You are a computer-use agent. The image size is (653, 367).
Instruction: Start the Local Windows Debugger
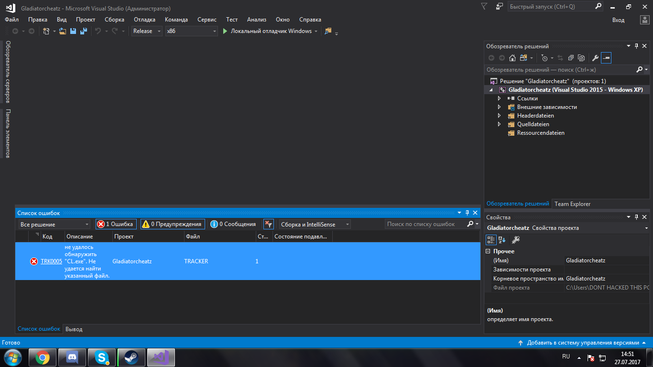pyautogui.click(x=267, y=31)
